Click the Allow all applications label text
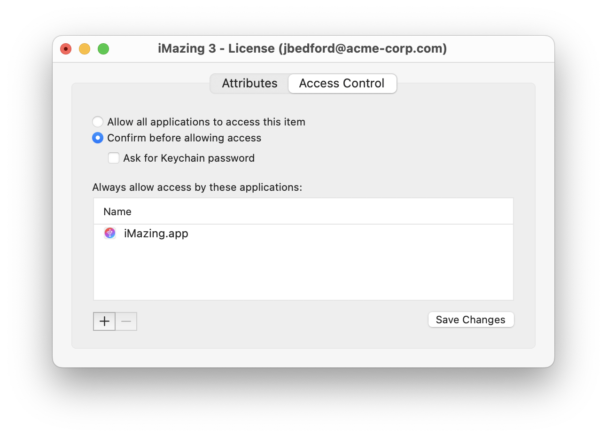Image resolution: width=607 pixels, height=437 pixels. point(206,122)
